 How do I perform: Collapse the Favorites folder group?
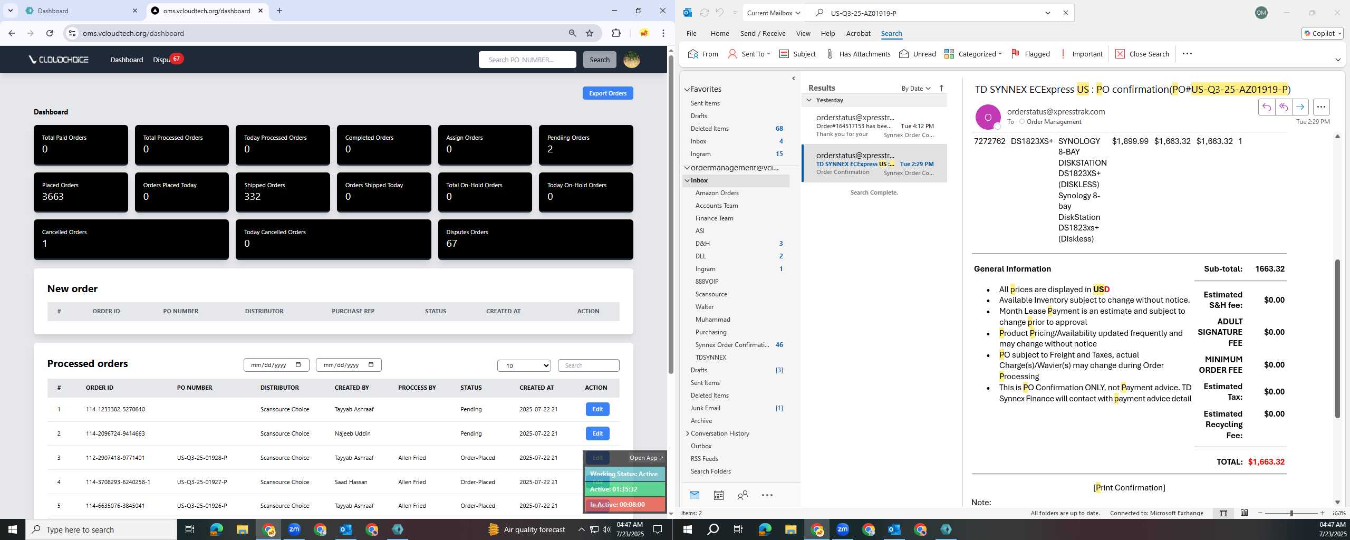(x=687, y=89)
